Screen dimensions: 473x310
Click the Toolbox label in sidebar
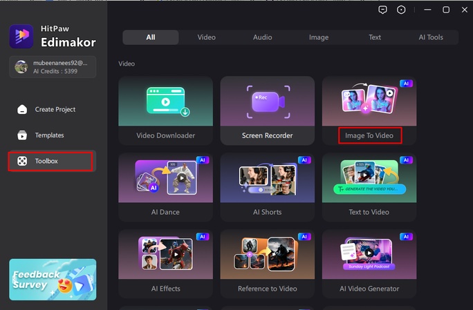coord(46,161)
